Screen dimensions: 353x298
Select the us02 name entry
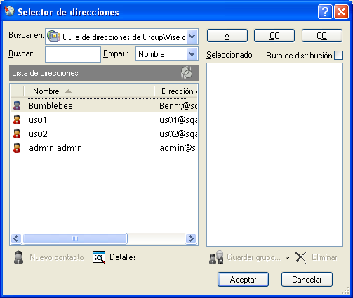(38, 134)
